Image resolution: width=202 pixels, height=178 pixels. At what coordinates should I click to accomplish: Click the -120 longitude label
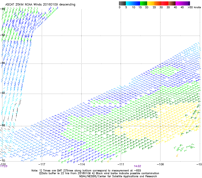coord(3,164)
